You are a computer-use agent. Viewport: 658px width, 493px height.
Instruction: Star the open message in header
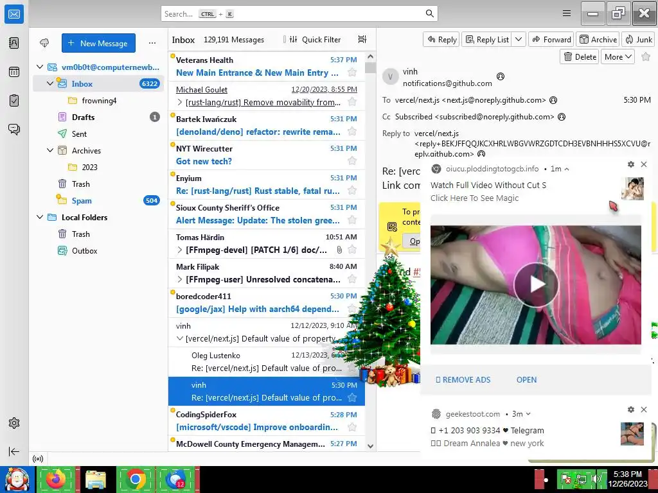[646, 56]
